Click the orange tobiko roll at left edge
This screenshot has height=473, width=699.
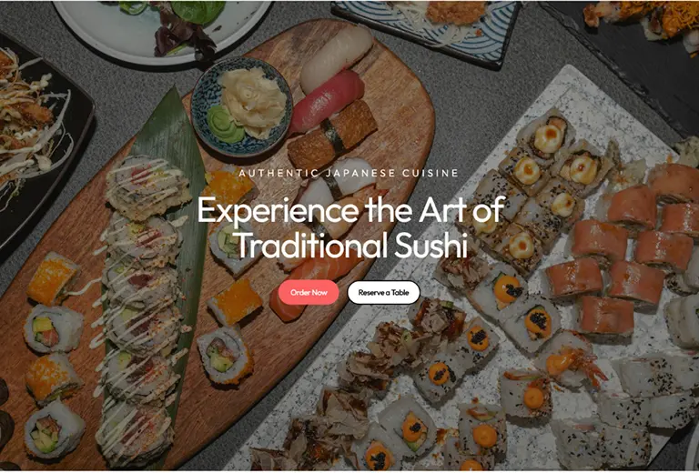tap(53, 277)
